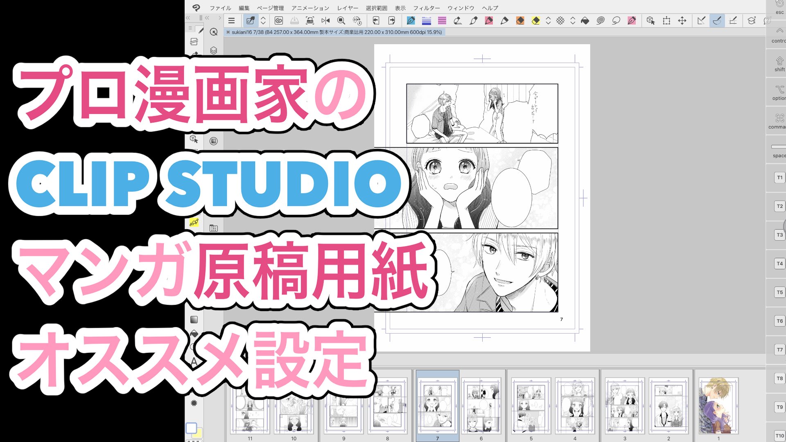
Task: Click the Redo arrow icon
Action: coord(392,20)
